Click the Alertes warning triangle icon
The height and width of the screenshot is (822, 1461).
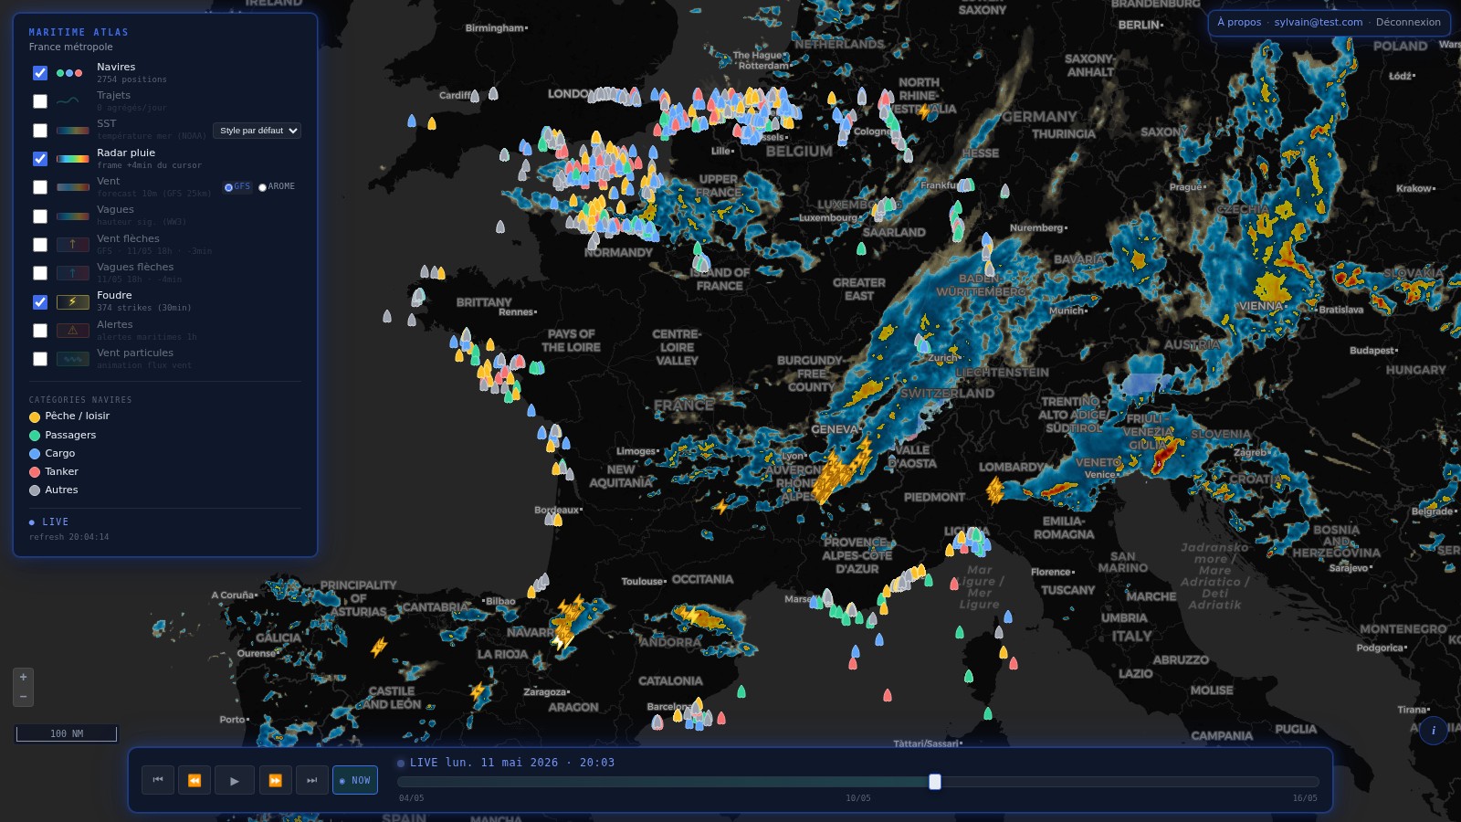(x=73, y=331)
